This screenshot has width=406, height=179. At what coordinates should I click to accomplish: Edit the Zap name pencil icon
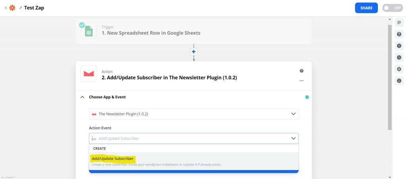21,8
